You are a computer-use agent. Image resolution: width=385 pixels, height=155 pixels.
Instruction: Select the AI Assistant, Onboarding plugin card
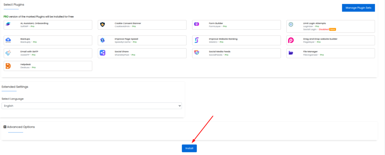(48, 25)
